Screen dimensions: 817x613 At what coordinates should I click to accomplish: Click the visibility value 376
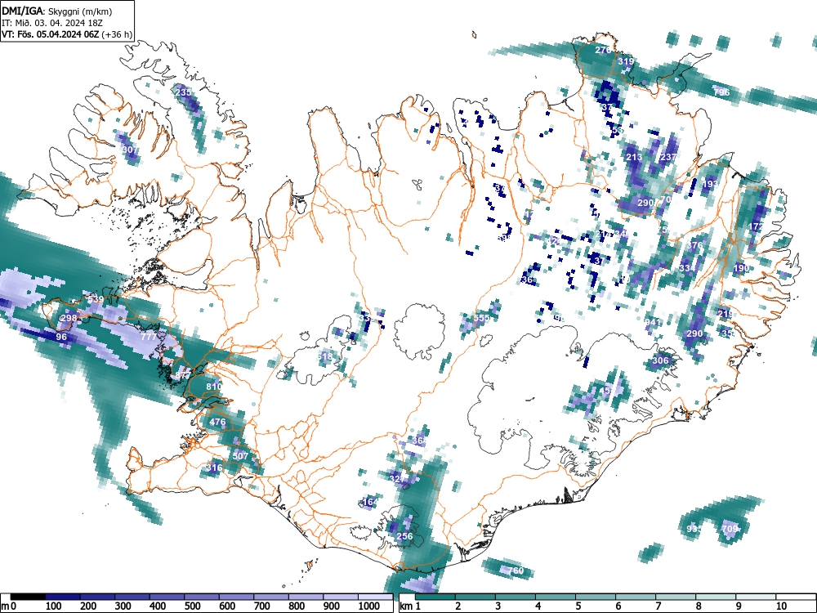pos(695,245)
